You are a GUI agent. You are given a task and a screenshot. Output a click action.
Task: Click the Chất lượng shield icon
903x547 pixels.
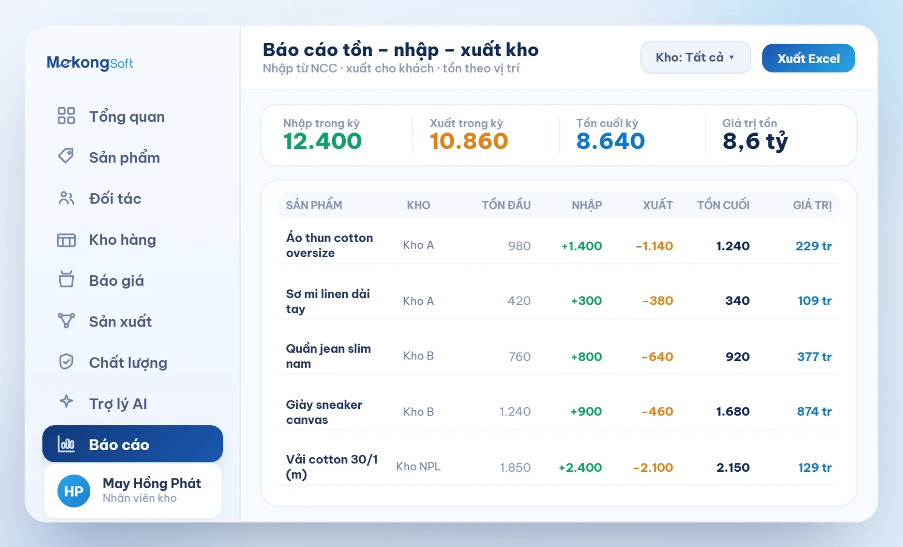[x=66, y=361]
